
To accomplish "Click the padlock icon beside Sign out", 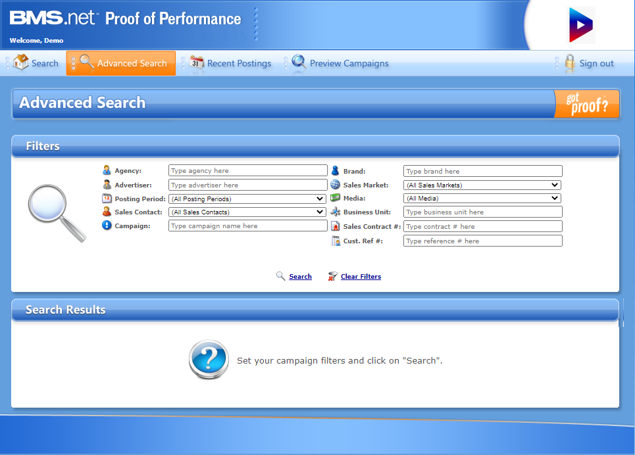I will 569,63.
